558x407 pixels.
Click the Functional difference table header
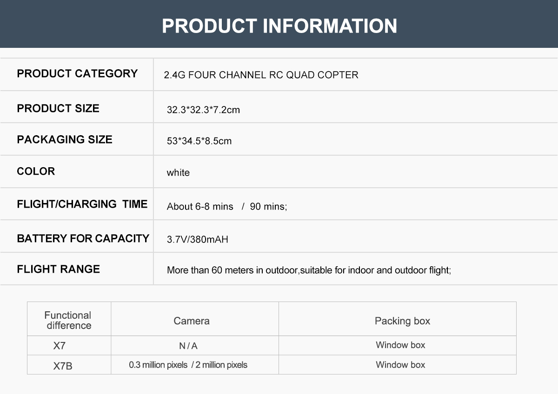[x=68, y=321]
